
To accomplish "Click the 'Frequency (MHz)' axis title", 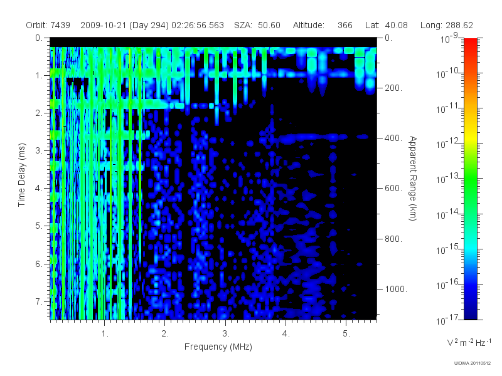I will 218,347.
